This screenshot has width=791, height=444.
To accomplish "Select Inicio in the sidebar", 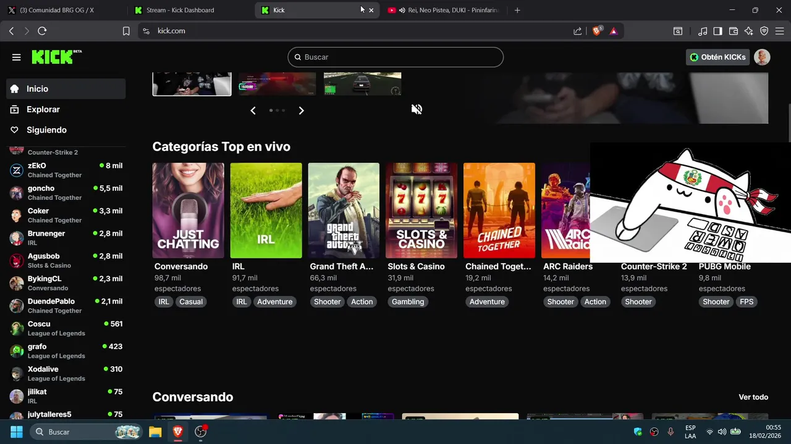I will [66, 89].
